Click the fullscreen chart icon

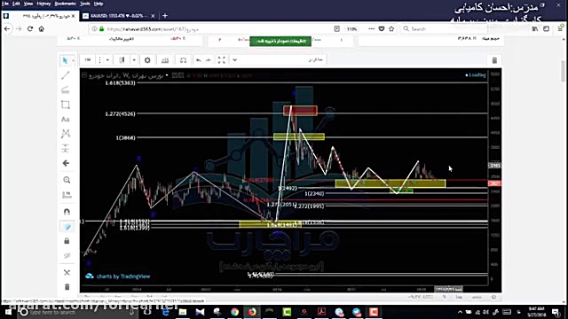[x=221, y=60]
